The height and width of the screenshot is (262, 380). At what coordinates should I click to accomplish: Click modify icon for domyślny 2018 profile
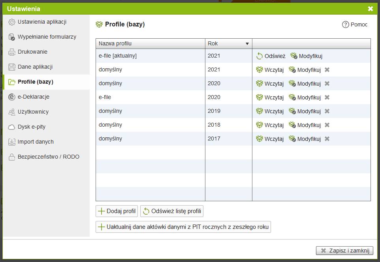pos(292,125)
